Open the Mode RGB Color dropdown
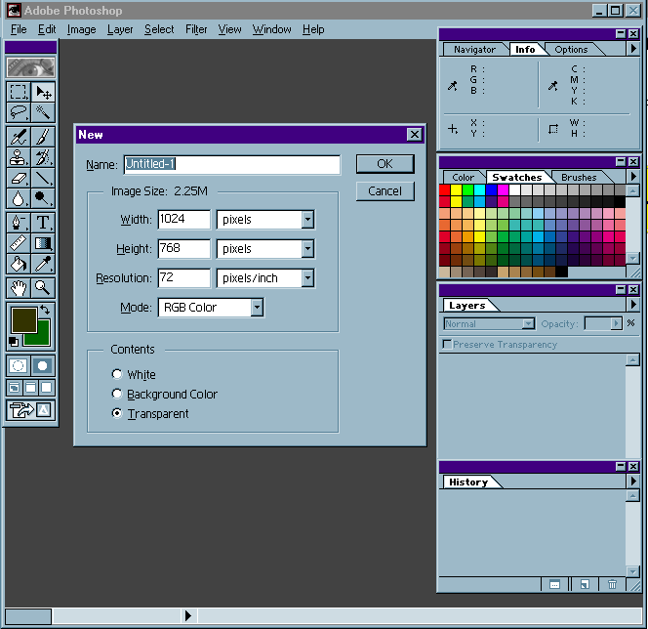The image size is (648, 629). point(257,308)
